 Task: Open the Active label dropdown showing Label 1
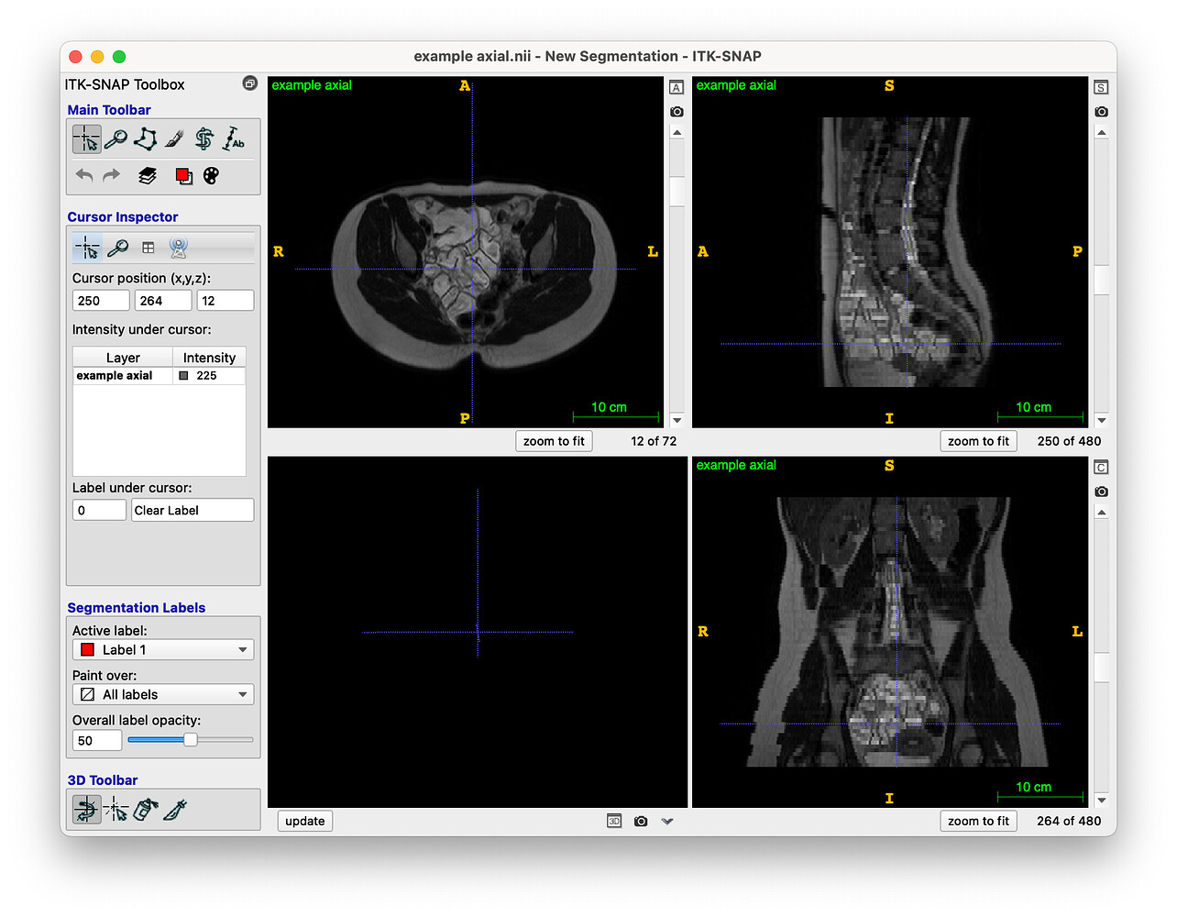163,650
